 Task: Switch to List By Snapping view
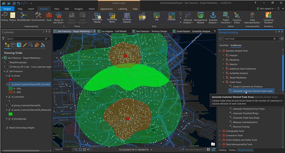click(x=31, y=45)
